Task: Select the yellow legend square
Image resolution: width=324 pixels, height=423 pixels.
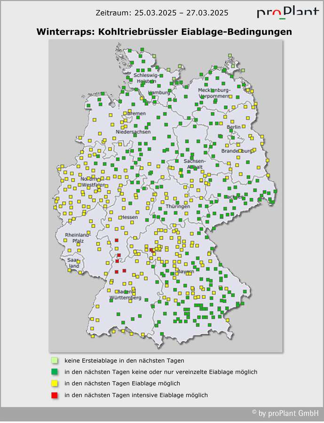Action: [x=55, y=384]
